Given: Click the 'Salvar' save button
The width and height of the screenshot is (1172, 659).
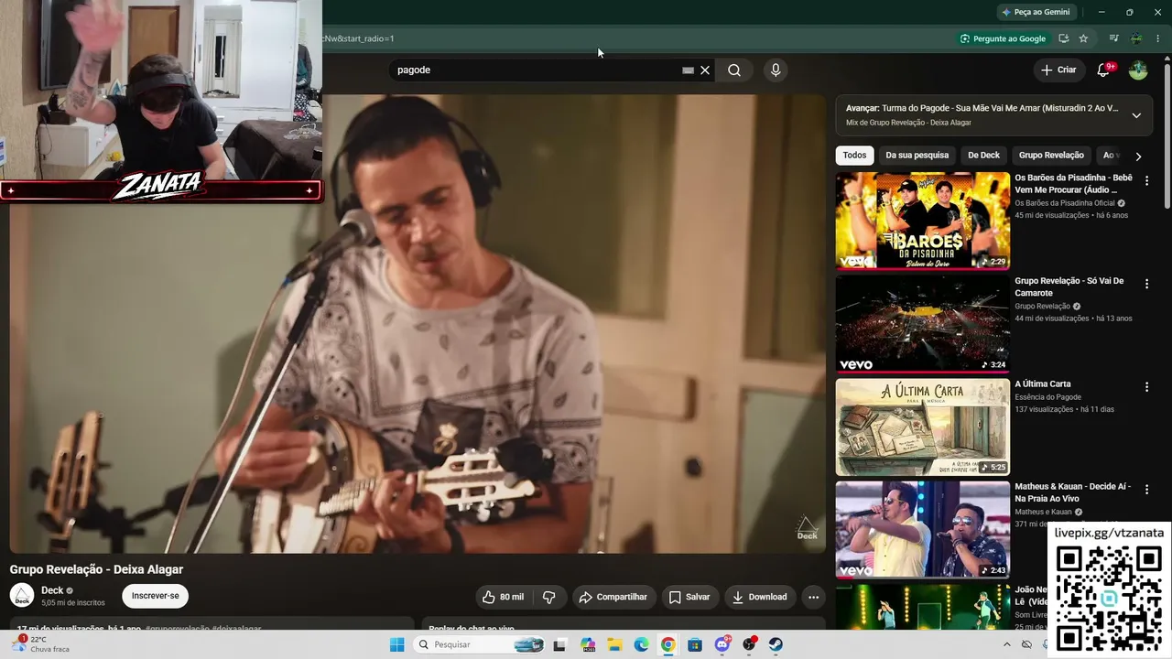Looking at the screenshot, I should pos(689,597).
